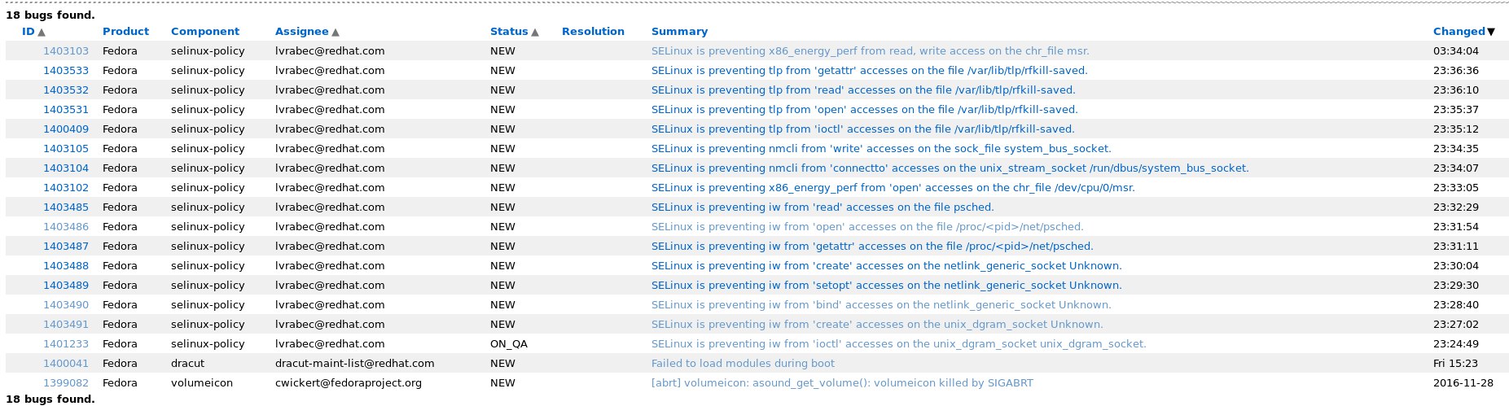The image size is (1509, 406).
Task: Sort the table by Summary header
Action: click(x=679, y=31)
